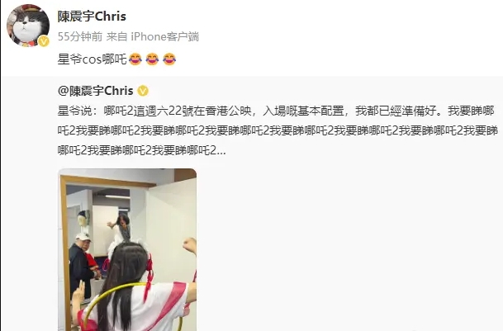Click the second laughing emoji
The height and width of the screenshot is (331, 503).
[x=152, y=59]
